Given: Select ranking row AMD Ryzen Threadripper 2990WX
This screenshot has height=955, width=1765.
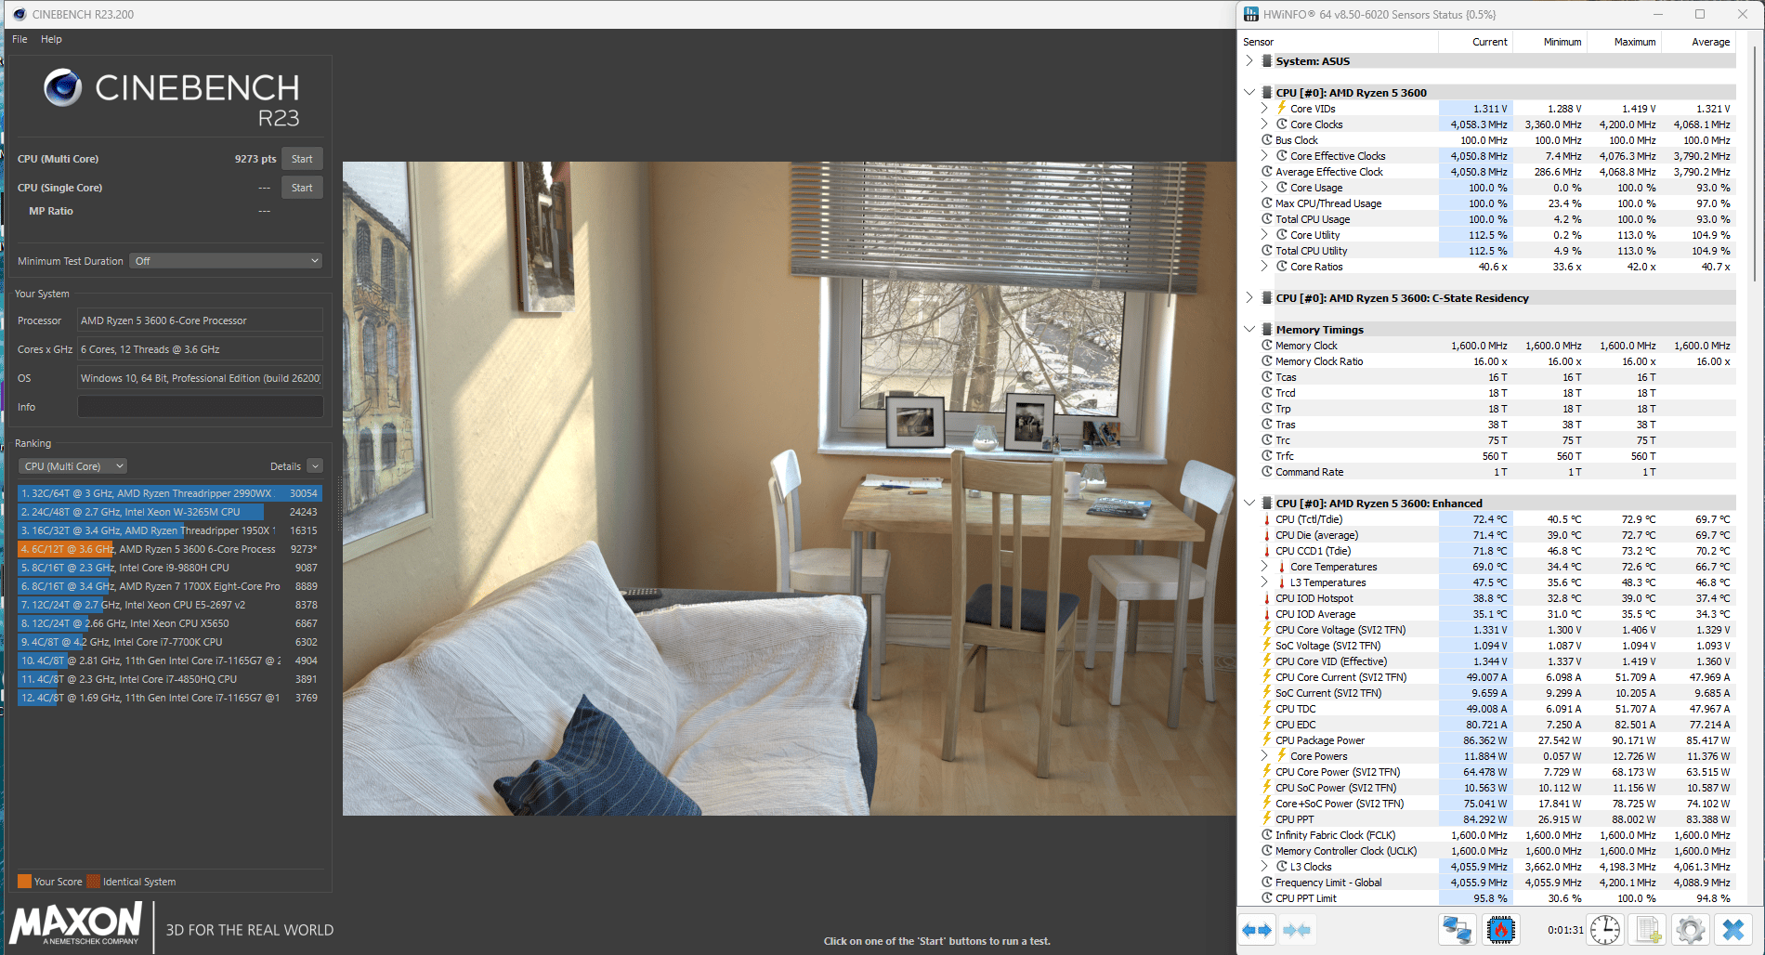Looking at the screenshot, I should 169,493.
